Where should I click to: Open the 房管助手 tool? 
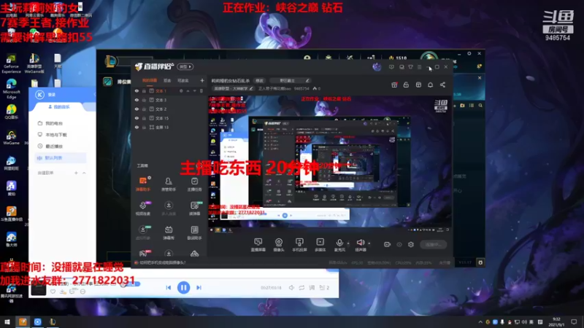pyautogui.click(x=169, y=184)
